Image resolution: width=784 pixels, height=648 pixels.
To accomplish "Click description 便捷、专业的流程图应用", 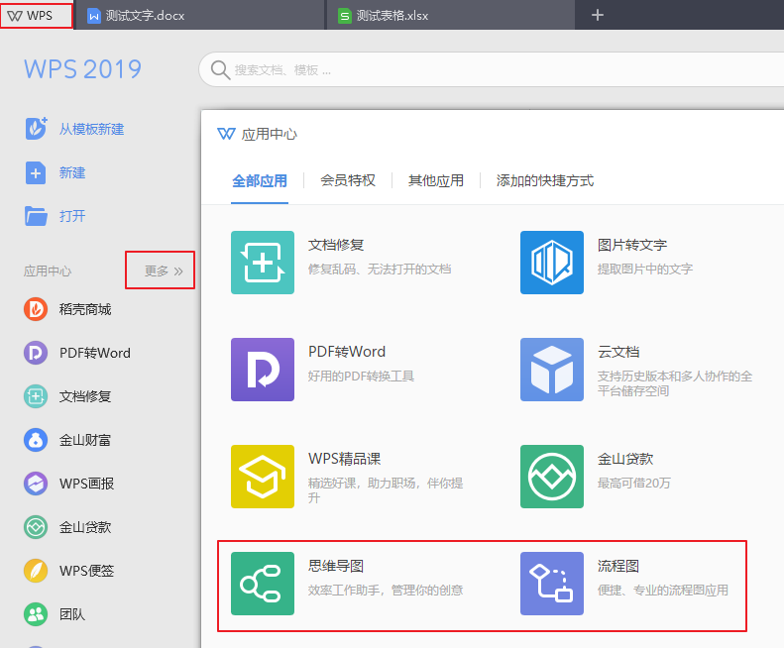I will (663, 591).
